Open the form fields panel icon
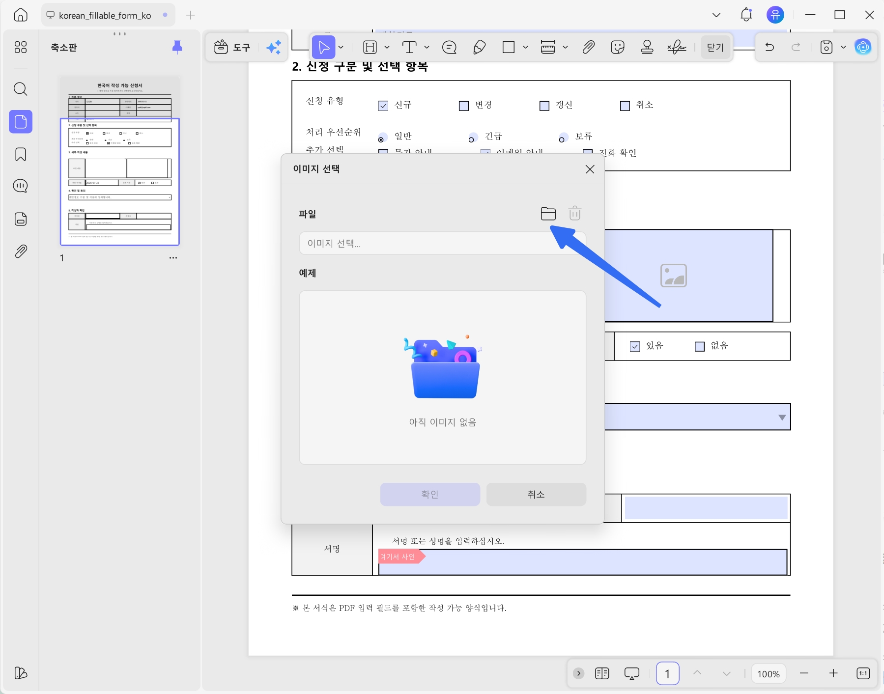The height and width of the screenshot is (694, 884). [x=21, y=219]
